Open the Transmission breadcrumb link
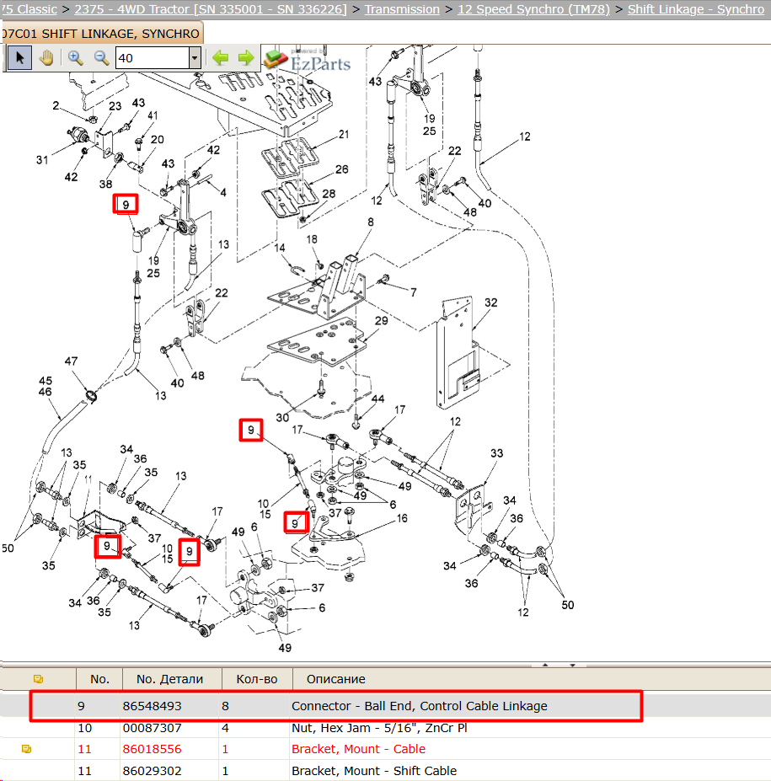 point(402,9)
